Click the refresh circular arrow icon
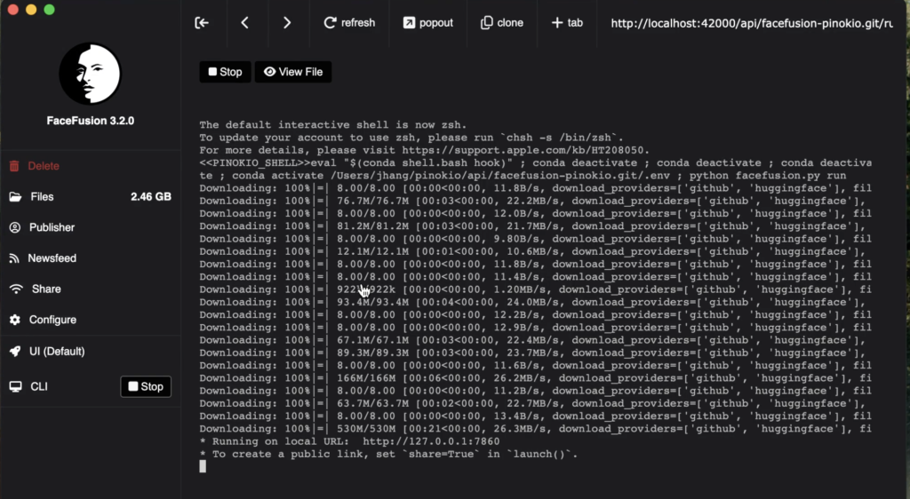Viewport: 910px width, 499px height. point(331,22)
